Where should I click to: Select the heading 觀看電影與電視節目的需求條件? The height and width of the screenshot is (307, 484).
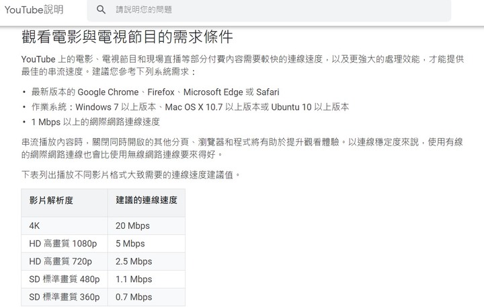tap(127, 37)
